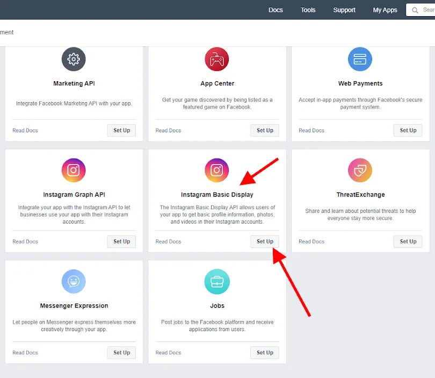Click 'Integrate your app with the Instagram API' text
The height and width of the screenshot is (378, 435).
click(x=74, y=215)
